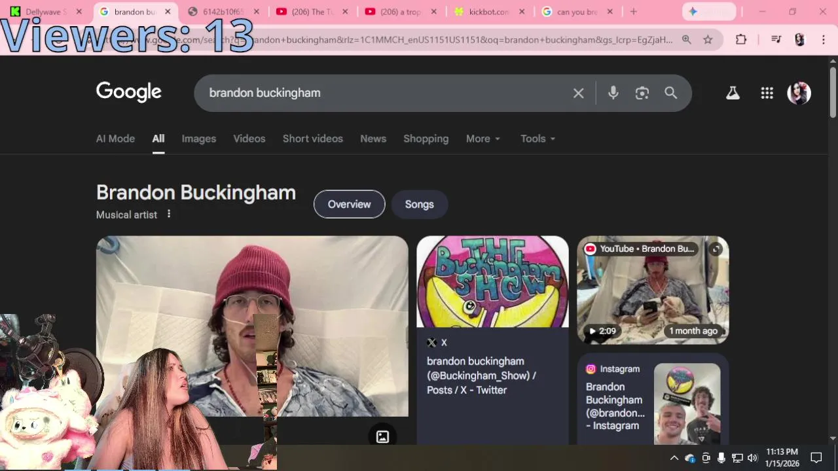Close the Dellywave browser tab

pos(79,12)
